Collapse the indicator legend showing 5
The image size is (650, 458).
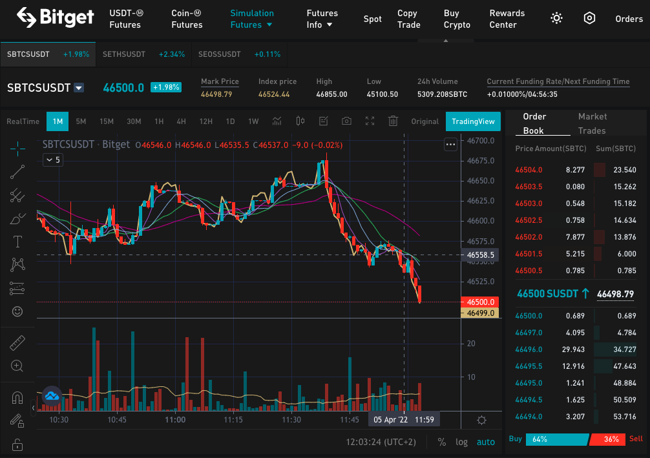(52, 160)
